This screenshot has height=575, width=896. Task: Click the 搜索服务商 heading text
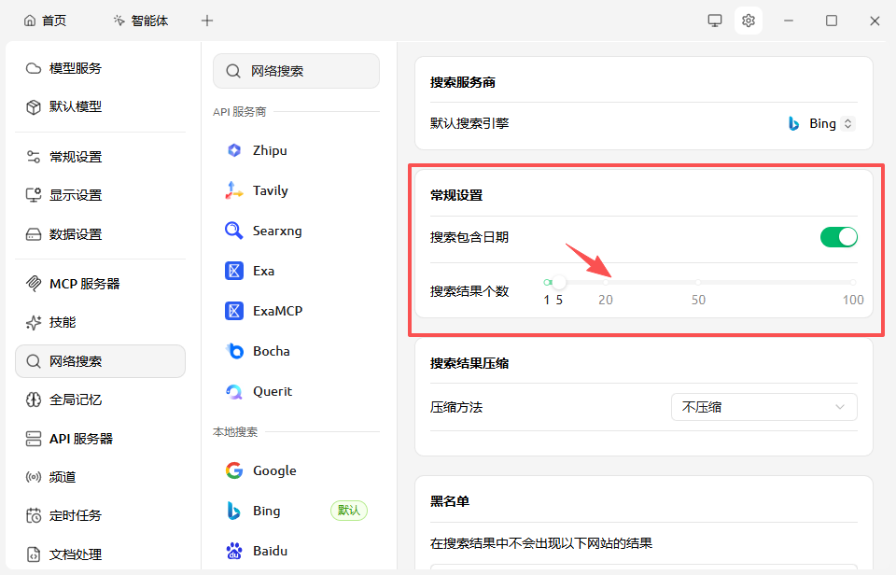click(462, 82)
